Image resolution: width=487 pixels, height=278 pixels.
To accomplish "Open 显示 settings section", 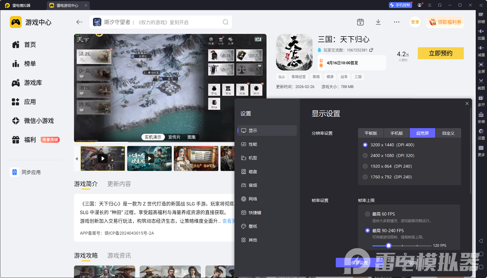I will (267, 131).
